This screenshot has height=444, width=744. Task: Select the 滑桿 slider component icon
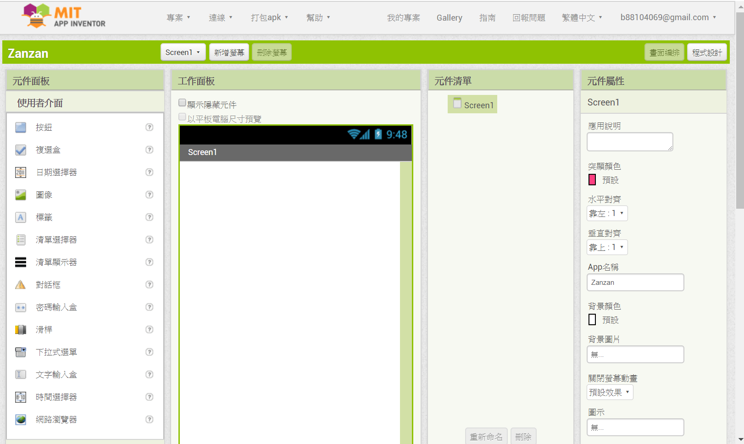[21, 330]
